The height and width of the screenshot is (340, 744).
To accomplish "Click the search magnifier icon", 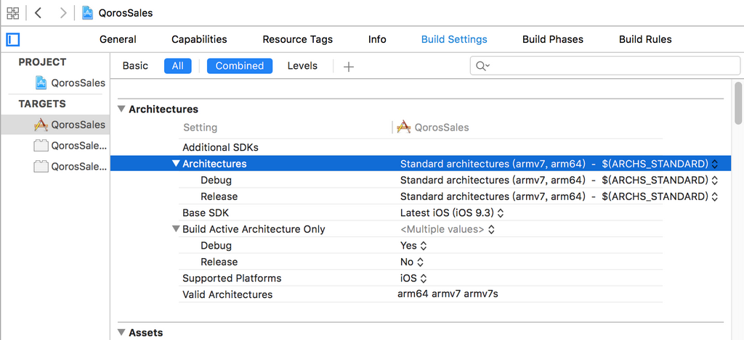I will coord(481,66).
